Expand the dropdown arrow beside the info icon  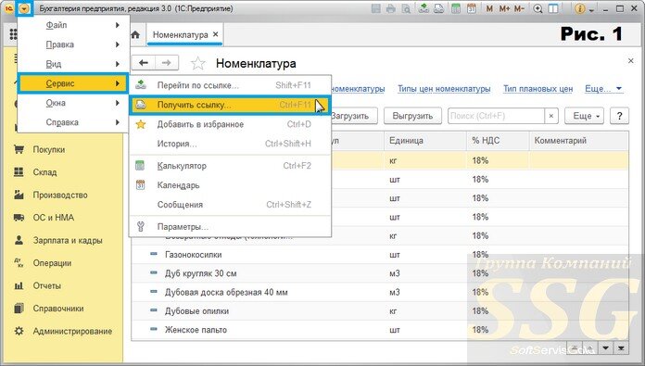[x=591, y=9]
